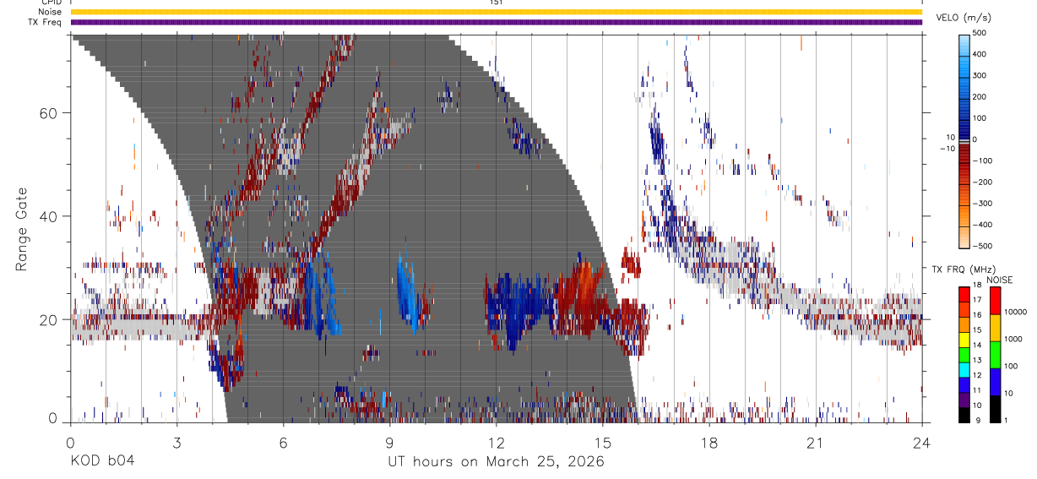
Task: Click UT hour axis tick label 18
Action: coord(709,443)
